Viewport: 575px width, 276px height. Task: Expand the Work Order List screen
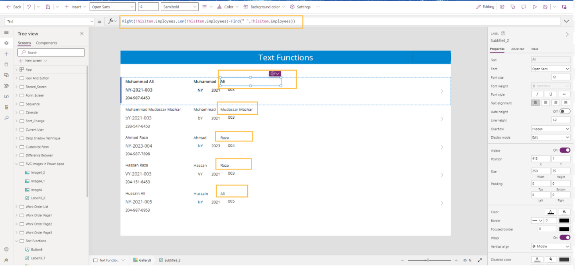click(x=16, y=207)
